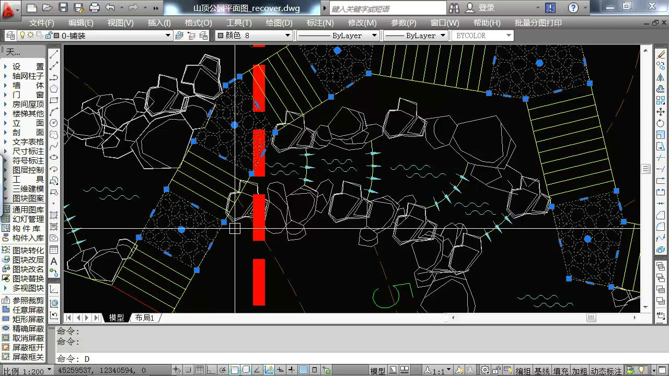Select the Polyline tool
This screenshot has width=669, height=376.
pyautogui.click(x=54, y=77)
